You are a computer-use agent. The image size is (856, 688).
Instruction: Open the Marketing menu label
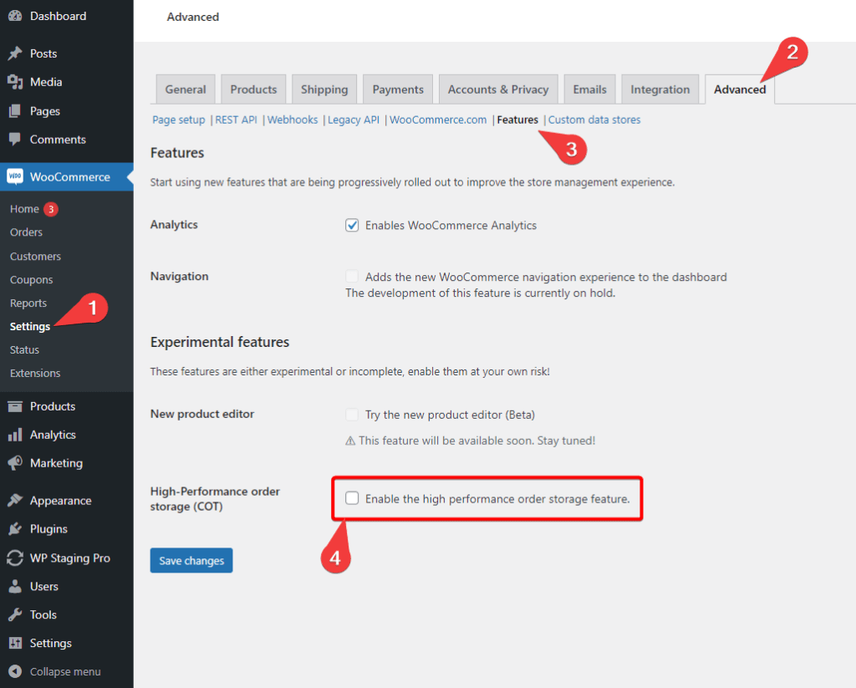point(56,463)
